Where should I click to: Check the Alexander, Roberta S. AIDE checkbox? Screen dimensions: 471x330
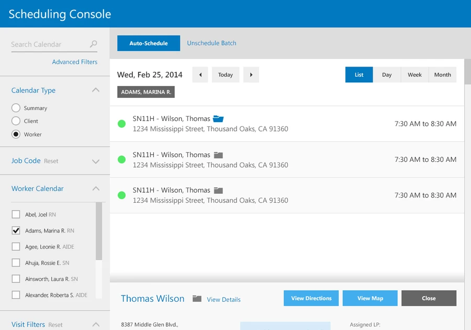pyautogui.click(x=16, y=295)
